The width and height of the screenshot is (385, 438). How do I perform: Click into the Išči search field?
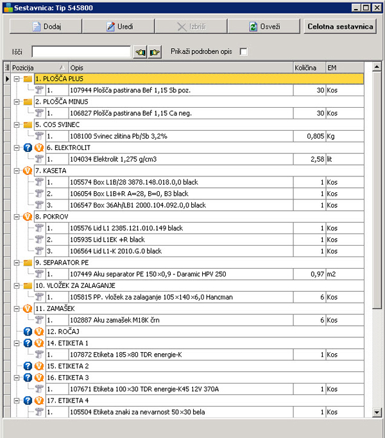pos(81,52)
